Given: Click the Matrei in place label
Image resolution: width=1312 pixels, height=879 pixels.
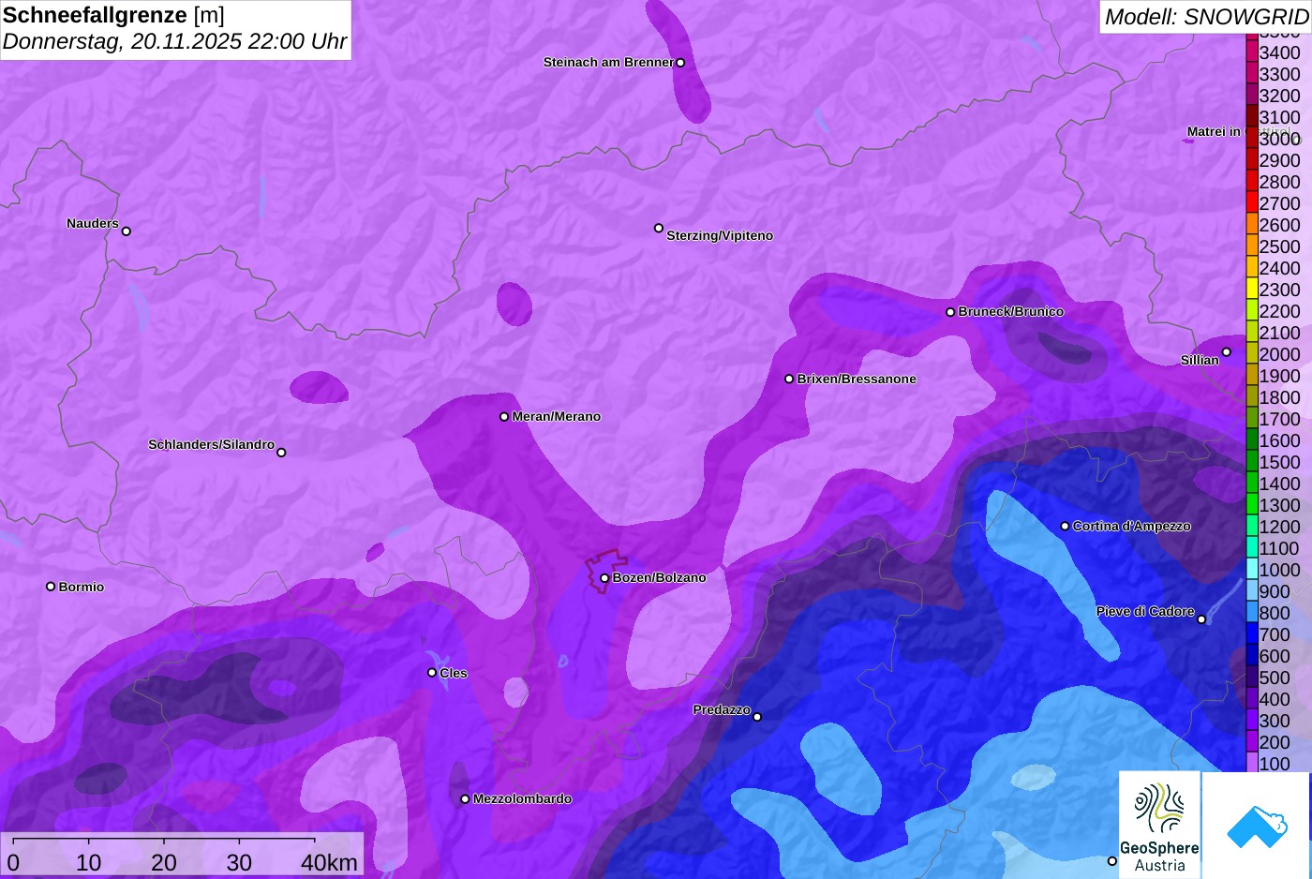Looking at the screenshot, I should (1214, 131).
